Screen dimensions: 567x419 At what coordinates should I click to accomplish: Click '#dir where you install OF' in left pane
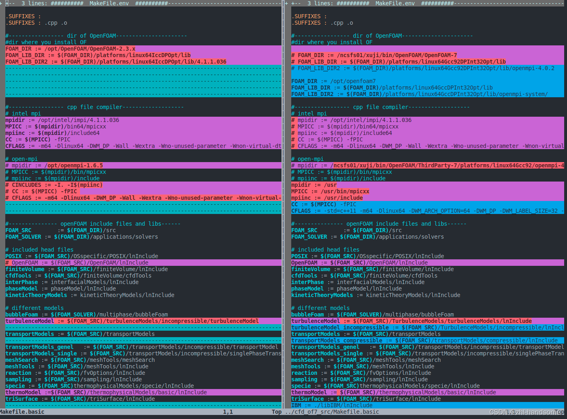point(46,42)
